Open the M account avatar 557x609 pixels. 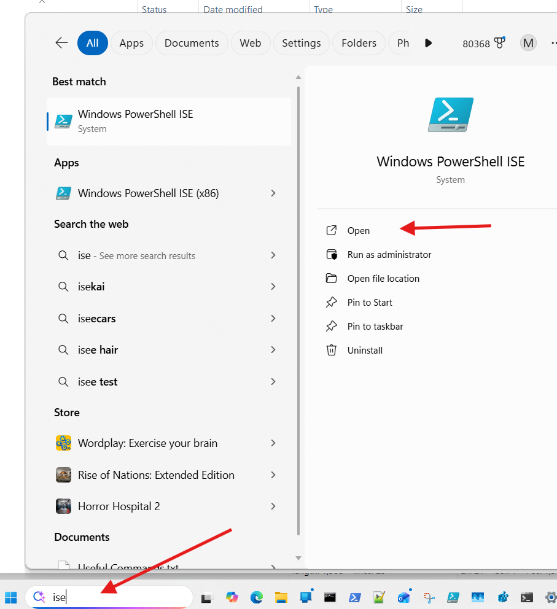coord(528,43)
